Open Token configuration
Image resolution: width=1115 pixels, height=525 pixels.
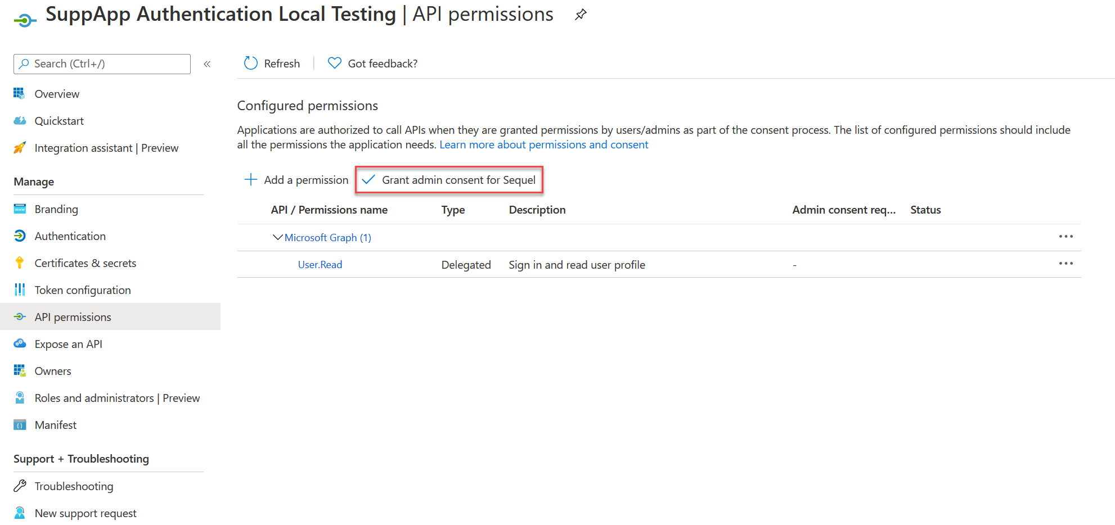(83, 290)
